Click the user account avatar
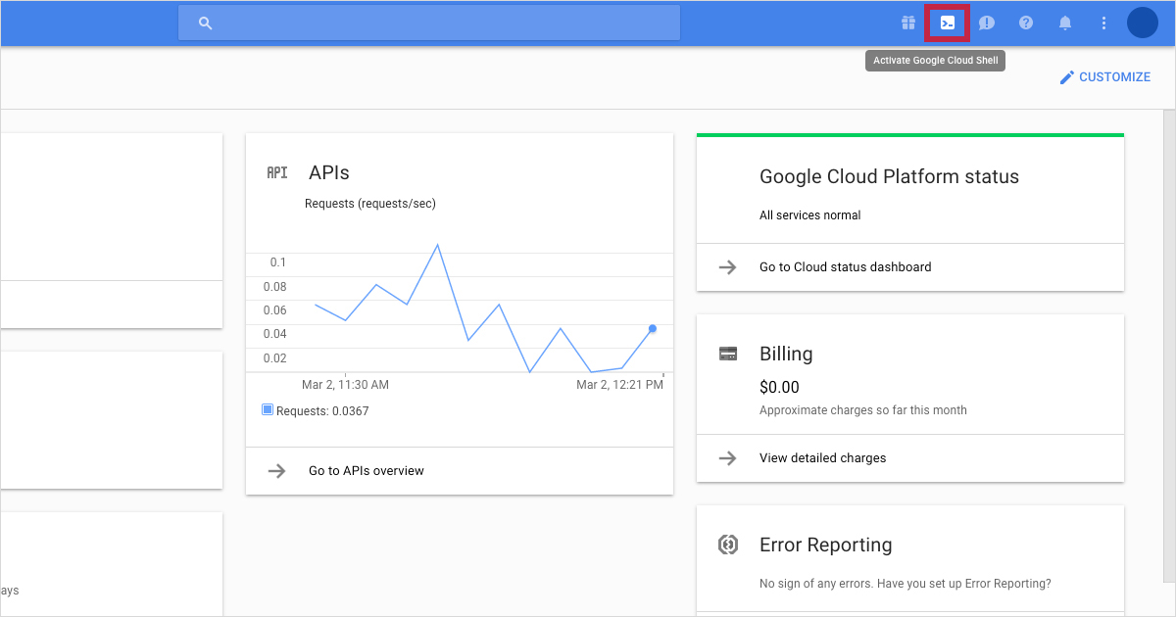Viewport: 1176px width, 617px height. (1143, 23)
